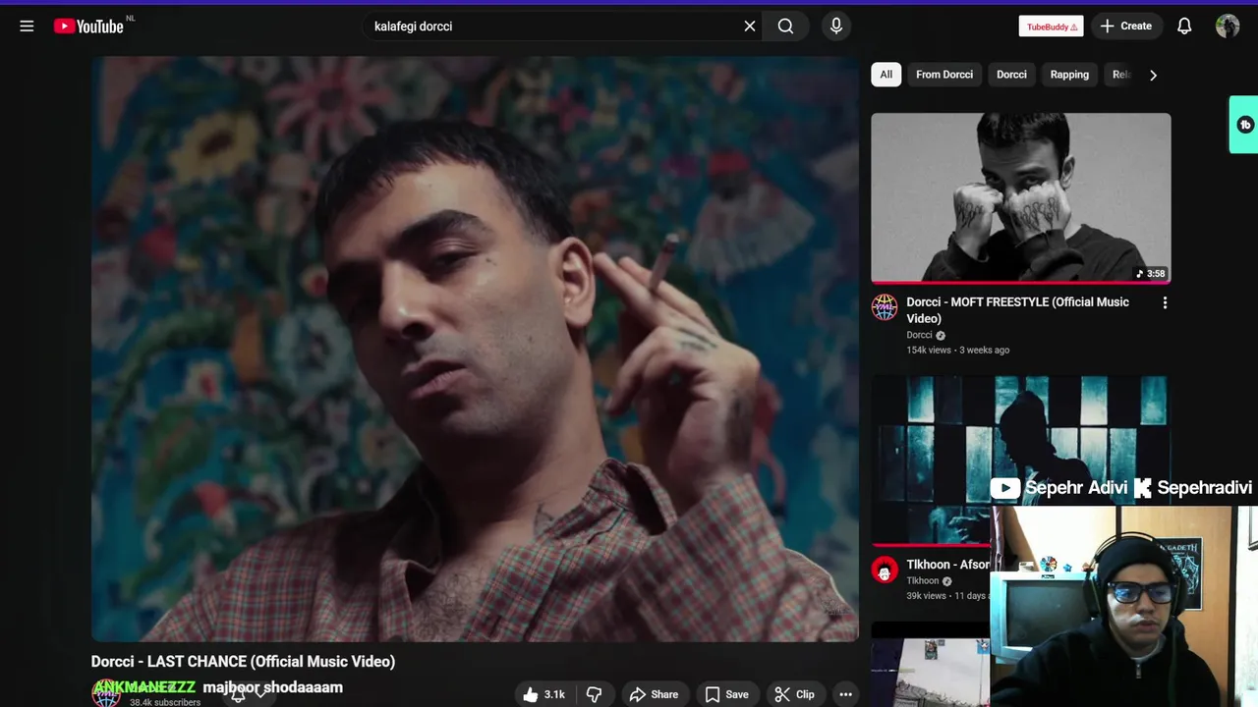Open the Create menu
The image size is (1258, 707).
click(x=1126, y=27)
